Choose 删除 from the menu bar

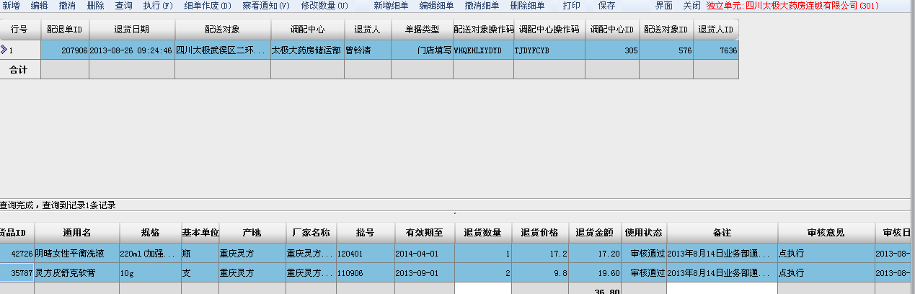click(95, 6)
